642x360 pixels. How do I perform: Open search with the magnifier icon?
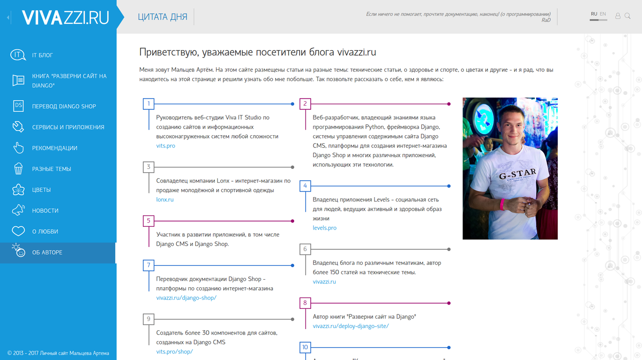click(x=627, y=16)
